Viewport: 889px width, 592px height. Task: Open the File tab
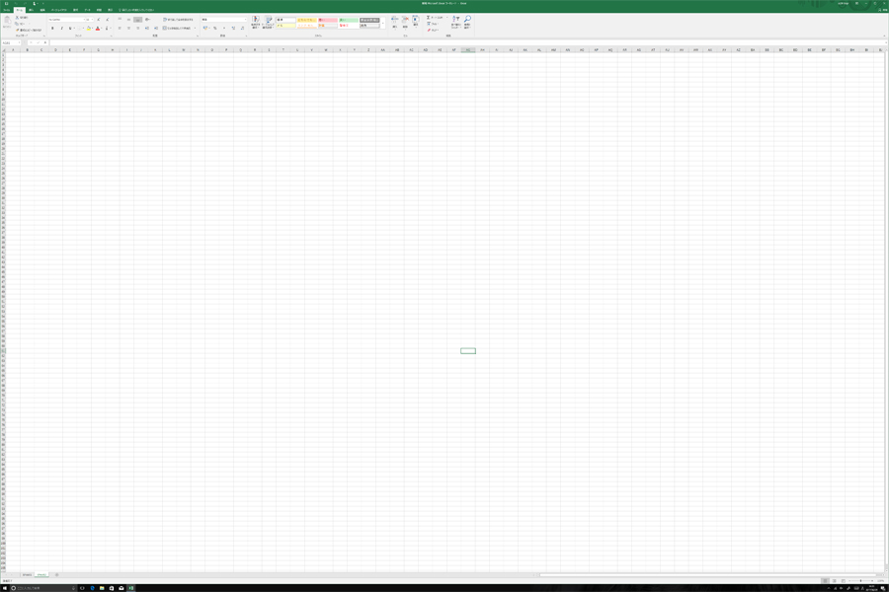pos(6,10)
